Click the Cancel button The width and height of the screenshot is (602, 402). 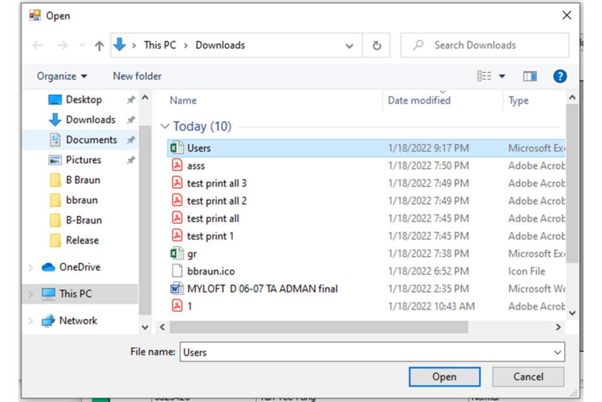[527, 377]
